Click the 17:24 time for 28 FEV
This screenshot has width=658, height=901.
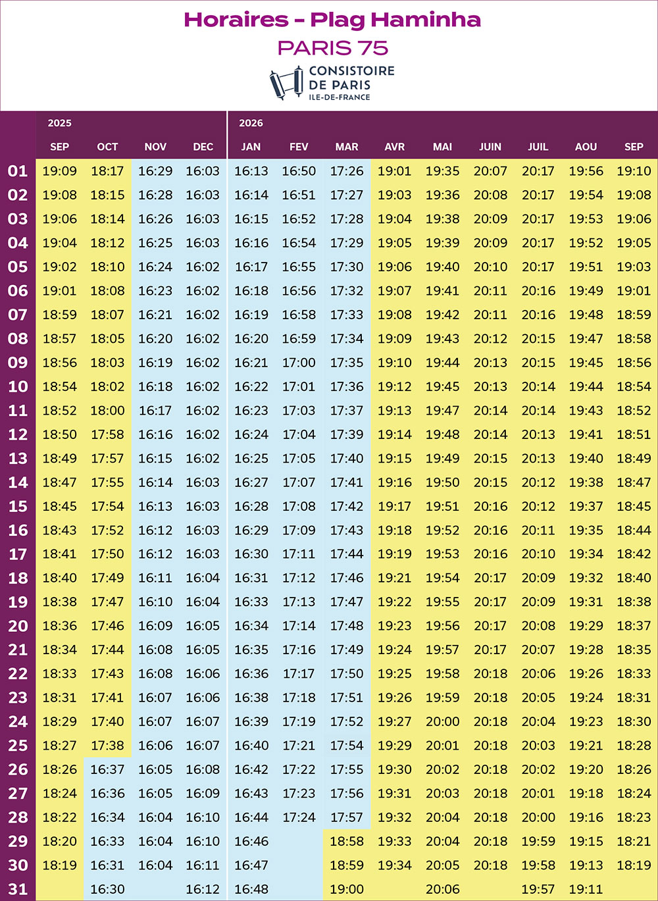tap(299, 817)
